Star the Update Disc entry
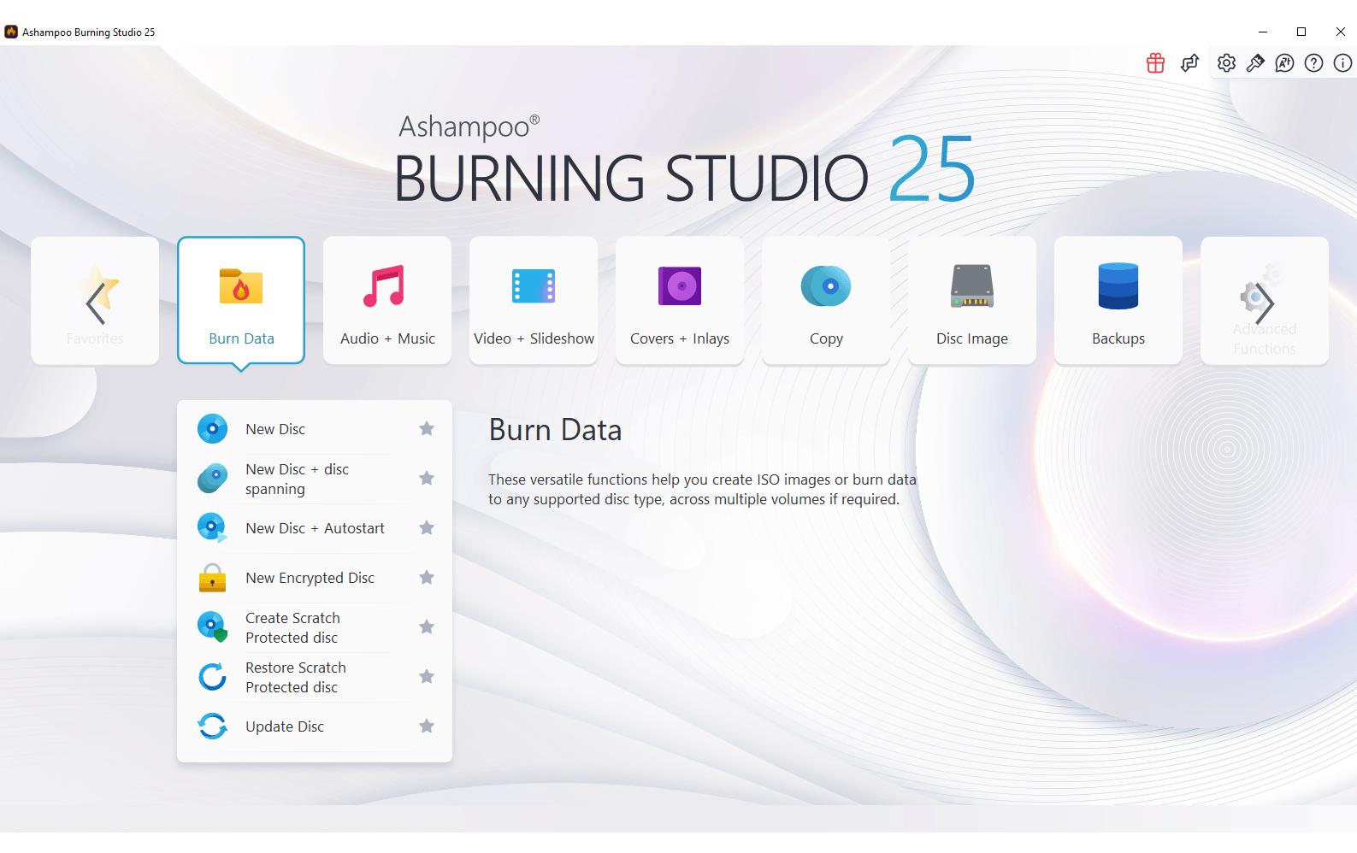This screenshot has height=853, width=1357. [x=427, y=727]
